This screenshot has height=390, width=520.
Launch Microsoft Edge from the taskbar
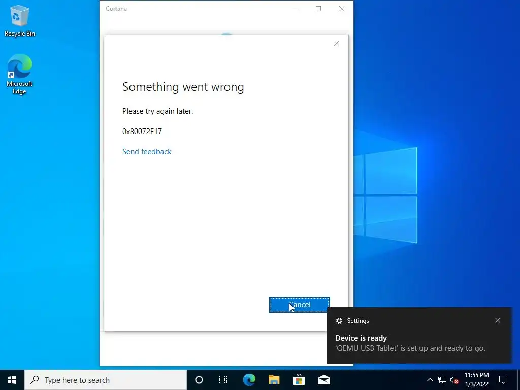click(249, 380)
